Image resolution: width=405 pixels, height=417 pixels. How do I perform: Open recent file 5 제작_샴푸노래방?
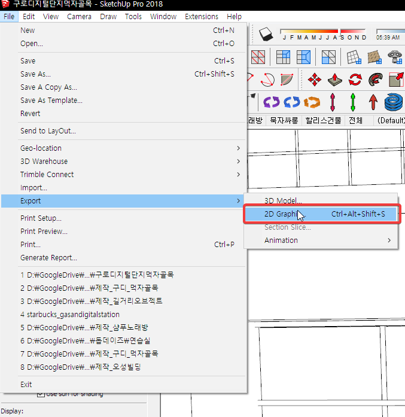(x=124, y=328)
